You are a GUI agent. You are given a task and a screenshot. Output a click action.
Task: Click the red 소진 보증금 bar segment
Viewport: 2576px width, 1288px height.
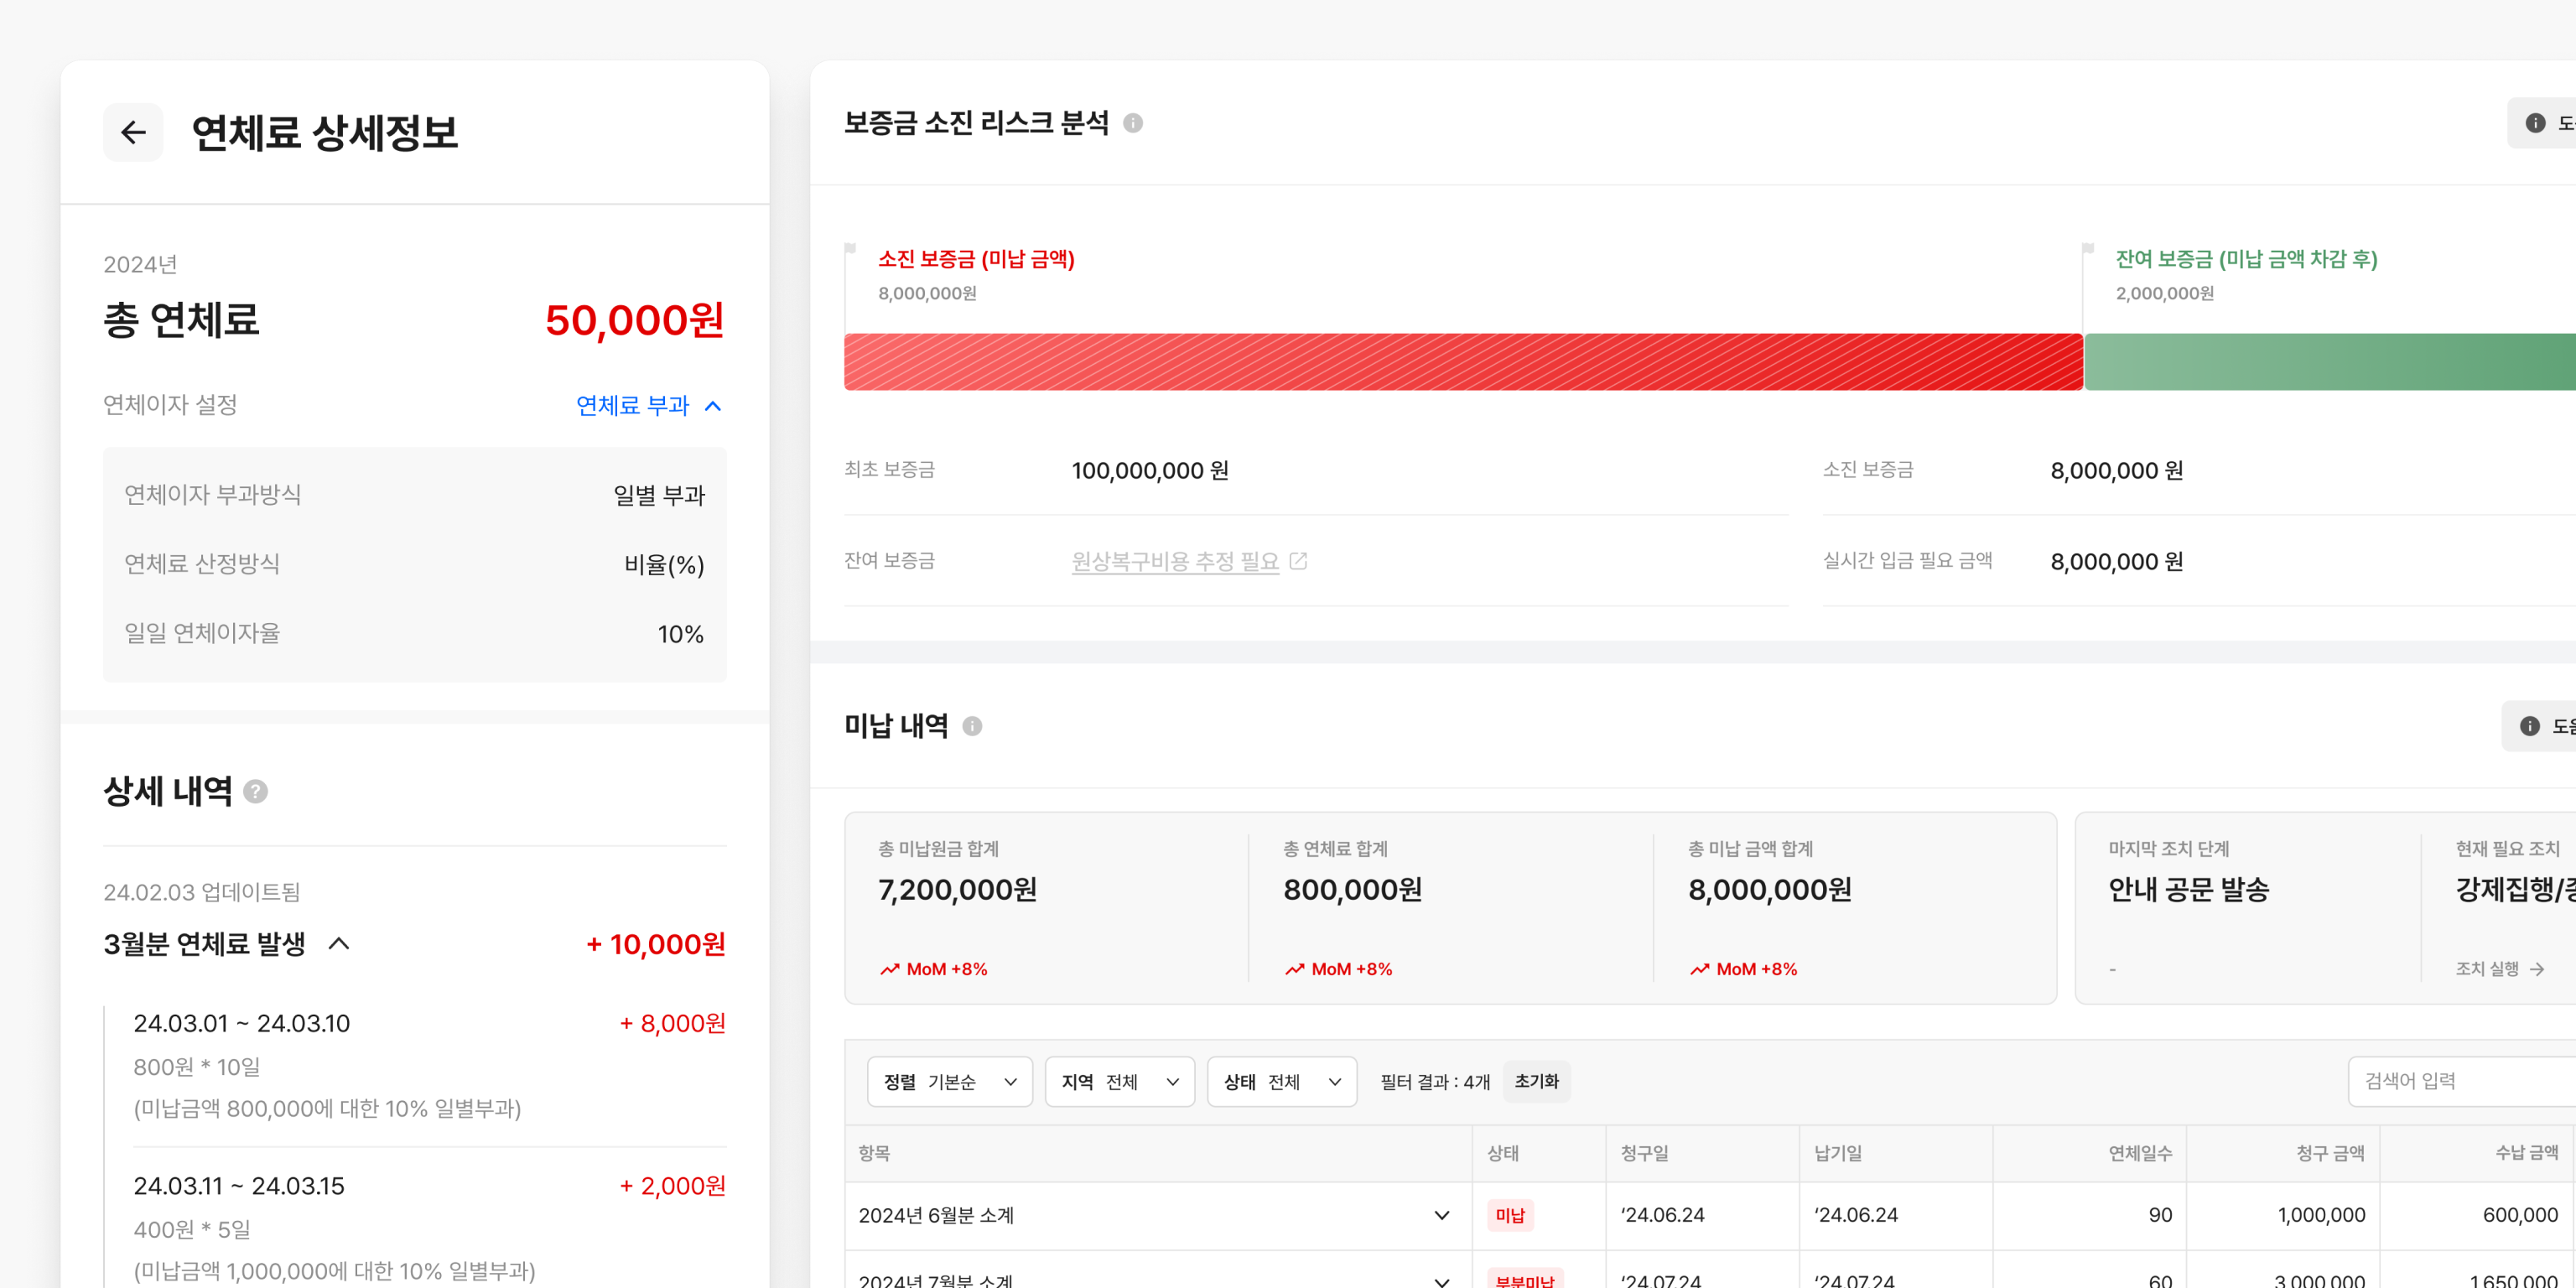pyautogui.click(x=1463, y=362)
